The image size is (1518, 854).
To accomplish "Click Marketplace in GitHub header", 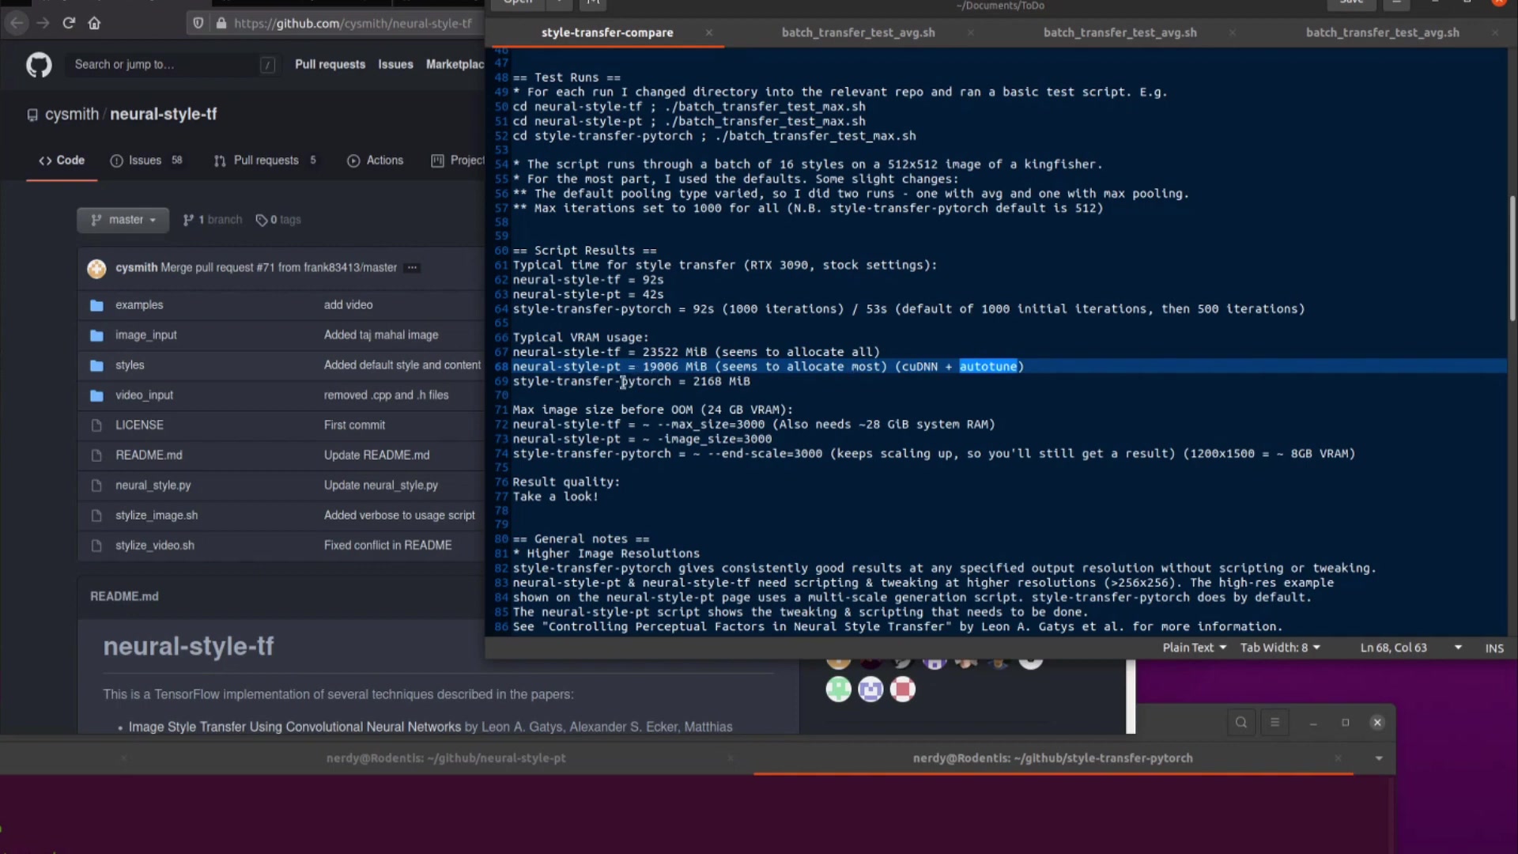I will point(455,65).
